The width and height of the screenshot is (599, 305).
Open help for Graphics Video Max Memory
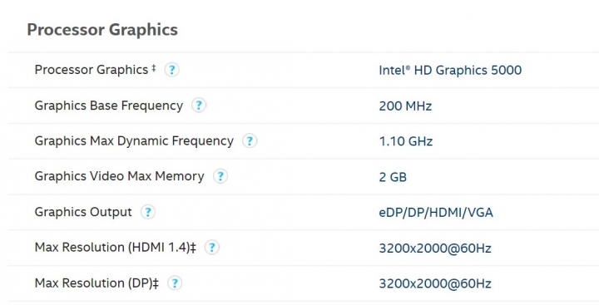[x=220, y=176]
